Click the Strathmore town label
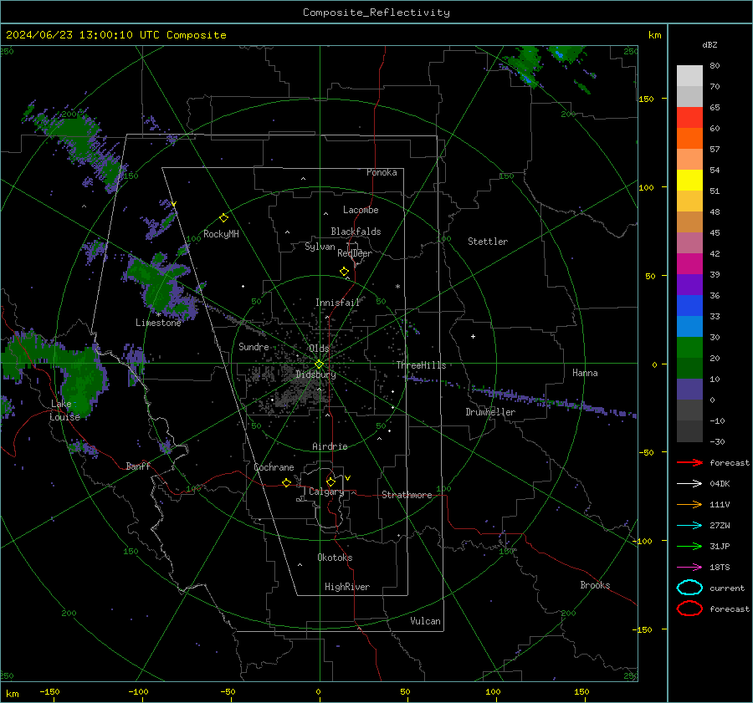This screenshot has width=753, height=703. click(407, 495)
